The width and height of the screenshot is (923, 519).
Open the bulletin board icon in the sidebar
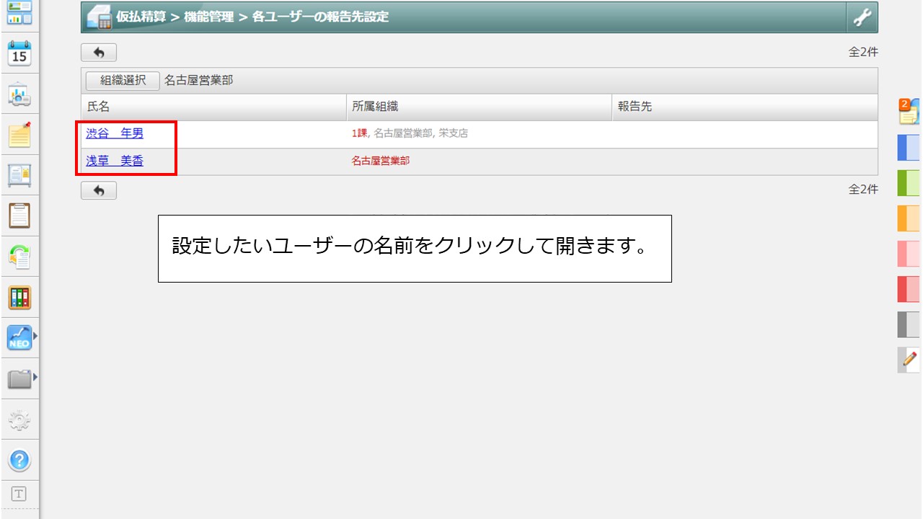click(x=19, y=175)
